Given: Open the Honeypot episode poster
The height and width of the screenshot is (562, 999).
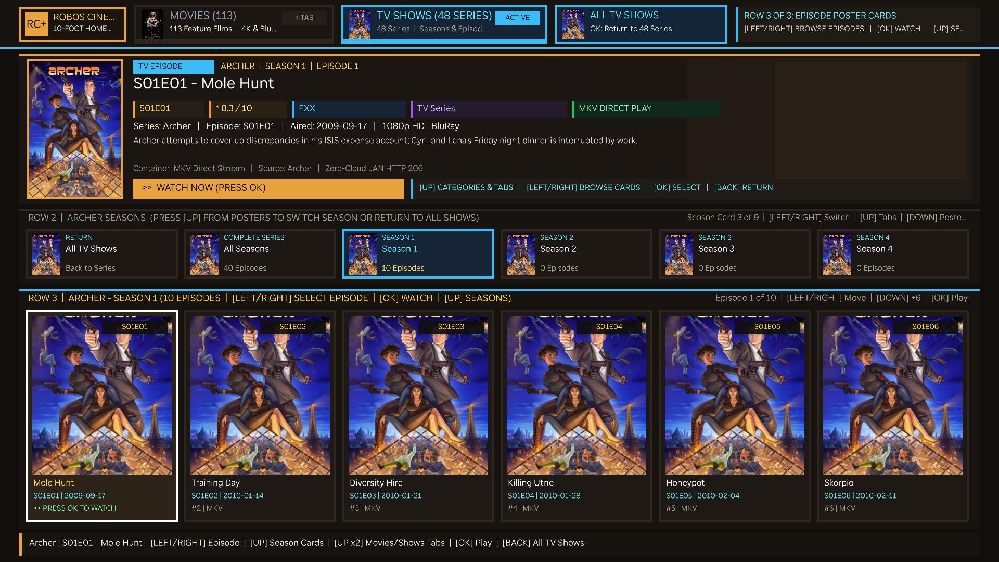Looking at the screenshot, I should [x=735, y=395].
